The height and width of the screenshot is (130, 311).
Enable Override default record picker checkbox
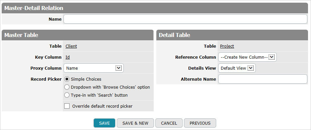[x=67, y=106]
